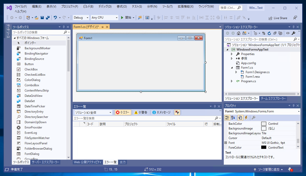Switch to the チーム エクスプローラー tab

[x=273, y=99]
